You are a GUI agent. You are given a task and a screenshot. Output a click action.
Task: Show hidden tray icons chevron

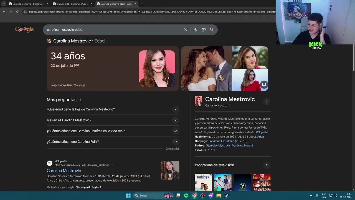[x=311, y=196]
